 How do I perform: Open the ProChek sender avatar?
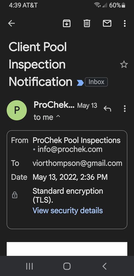click(17, 110)
